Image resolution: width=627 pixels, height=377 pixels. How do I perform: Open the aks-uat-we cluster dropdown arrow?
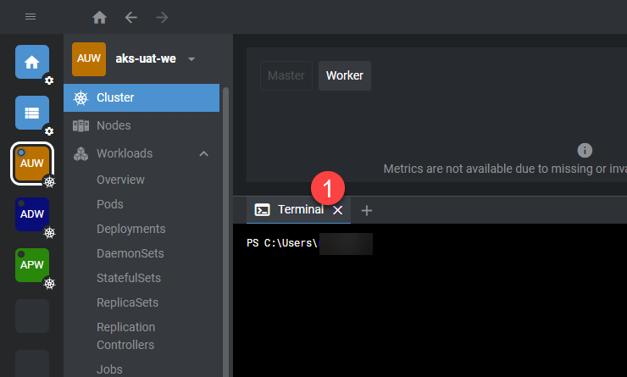click(x=191, y=59)
